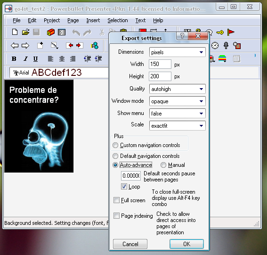The height and width of the screenshot is (255, 267).
Task: Open the Edit menu
Action: 32,20
